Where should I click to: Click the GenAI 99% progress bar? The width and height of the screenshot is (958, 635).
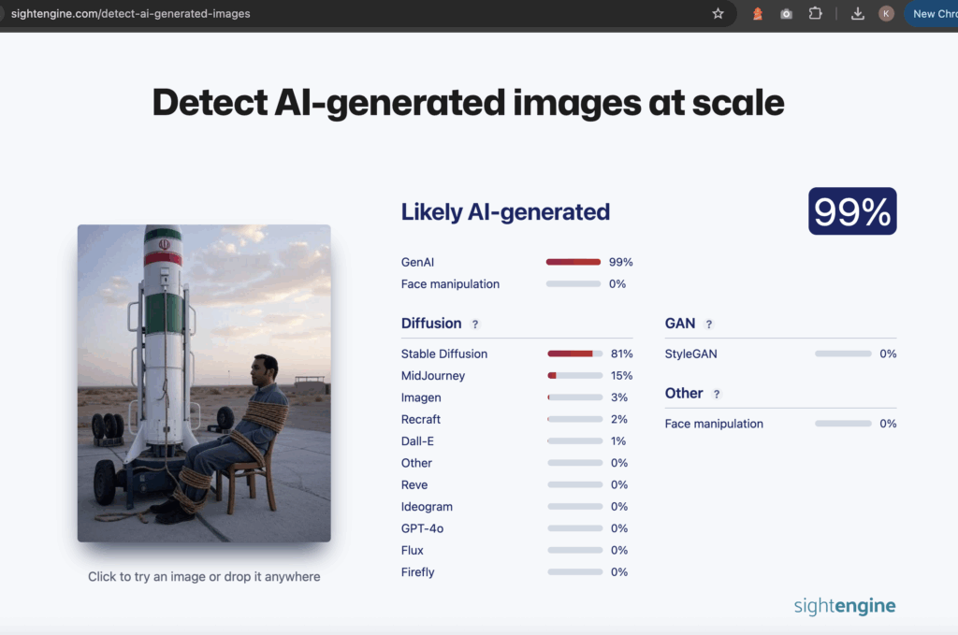pos(573,262)
